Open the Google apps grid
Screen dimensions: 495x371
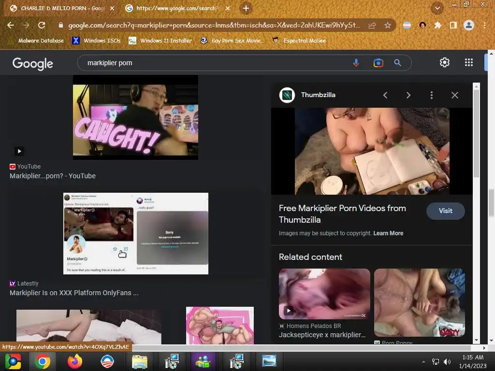pos(469,62)
